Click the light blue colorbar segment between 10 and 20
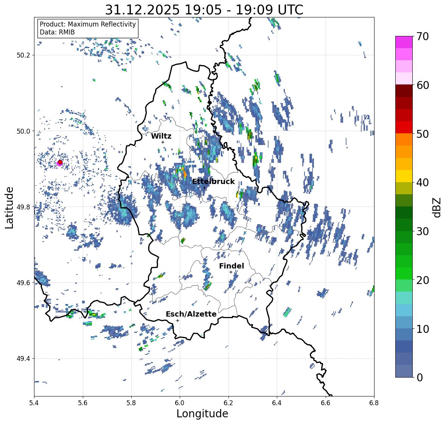Viewport: 446px width, 423px height. (404, 310)
